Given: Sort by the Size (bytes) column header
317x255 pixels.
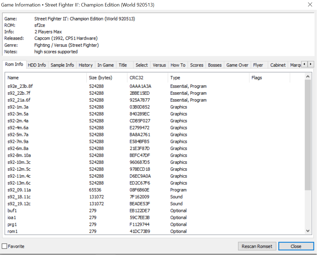Looking at the screenshot, I should (x=107, y=78).
